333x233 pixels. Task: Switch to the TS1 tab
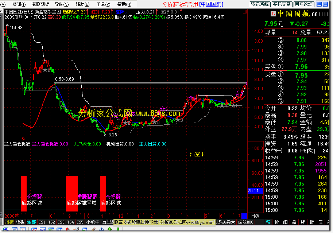pyautogui.click(x=42, y=222)
